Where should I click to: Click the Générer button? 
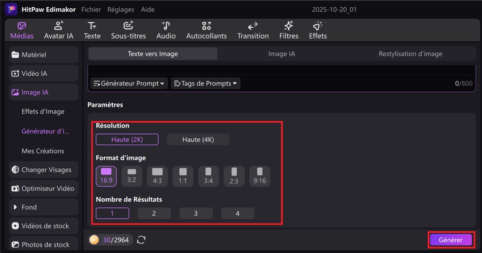[x=450, y=240]
